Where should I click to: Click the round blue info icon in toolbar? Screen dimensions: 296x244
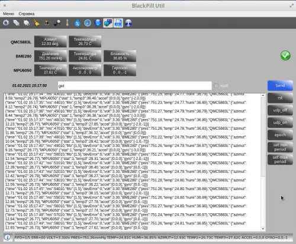point(128,23)
